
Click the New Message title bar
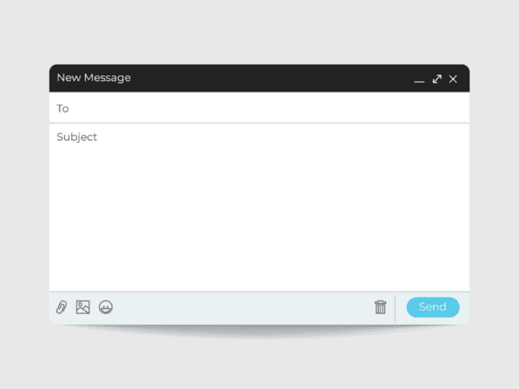259,78
